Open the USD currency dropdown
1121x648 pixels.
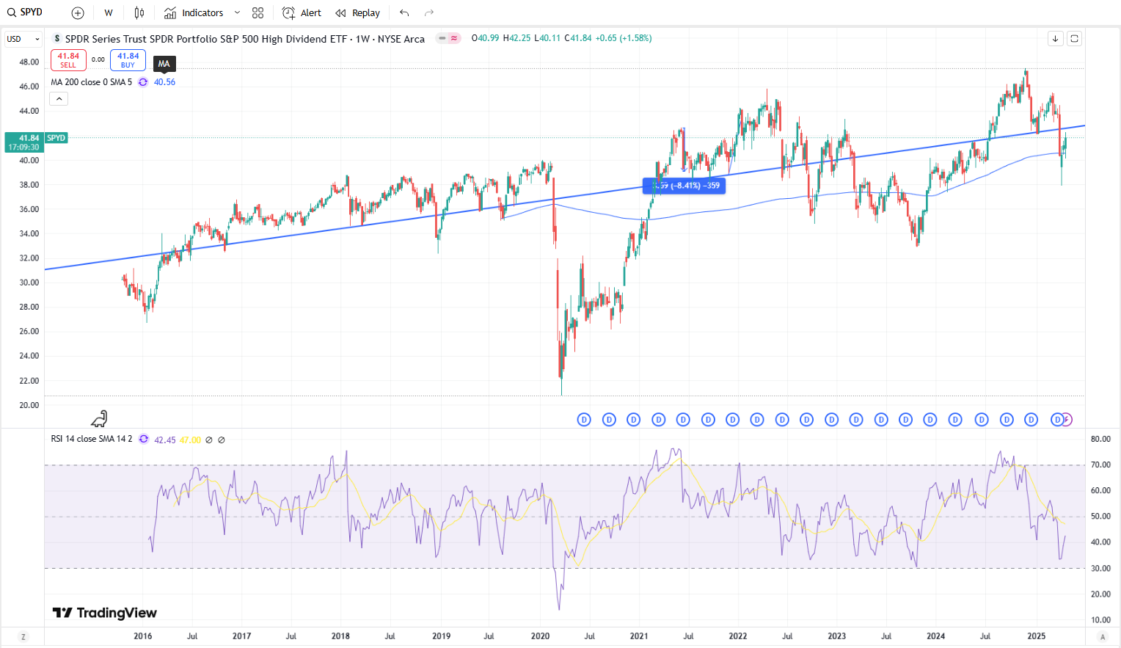point(23,39)
